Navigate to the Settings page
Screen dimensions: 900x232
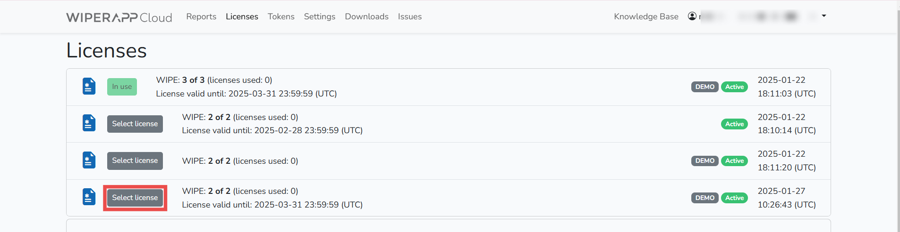click(x=320, y=16)
